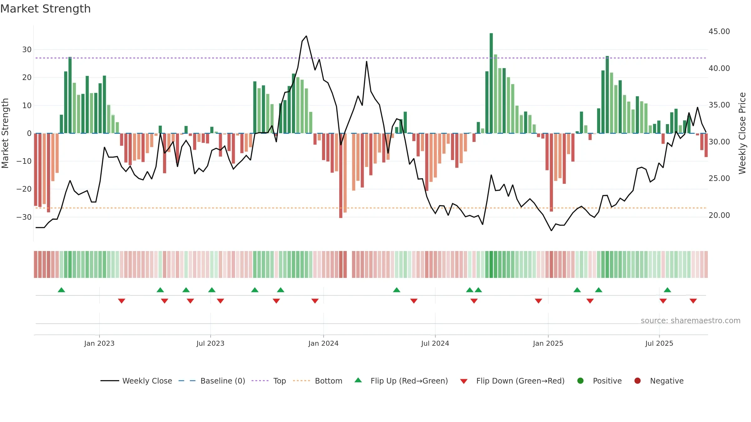751x422 pixels.
Task: Toggle Flip Up (Red→Green) legend entry
Action: (401, 381)
